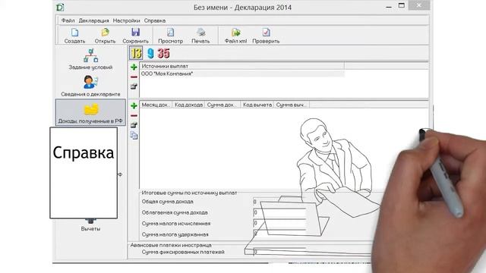
Task: Open the Файл menu
Action: 68,20
